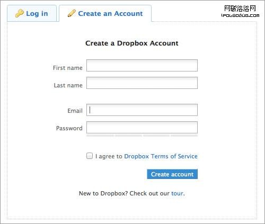
Task: Check the Terms of Service agreement checkbox
Action: tap(90, 156)
